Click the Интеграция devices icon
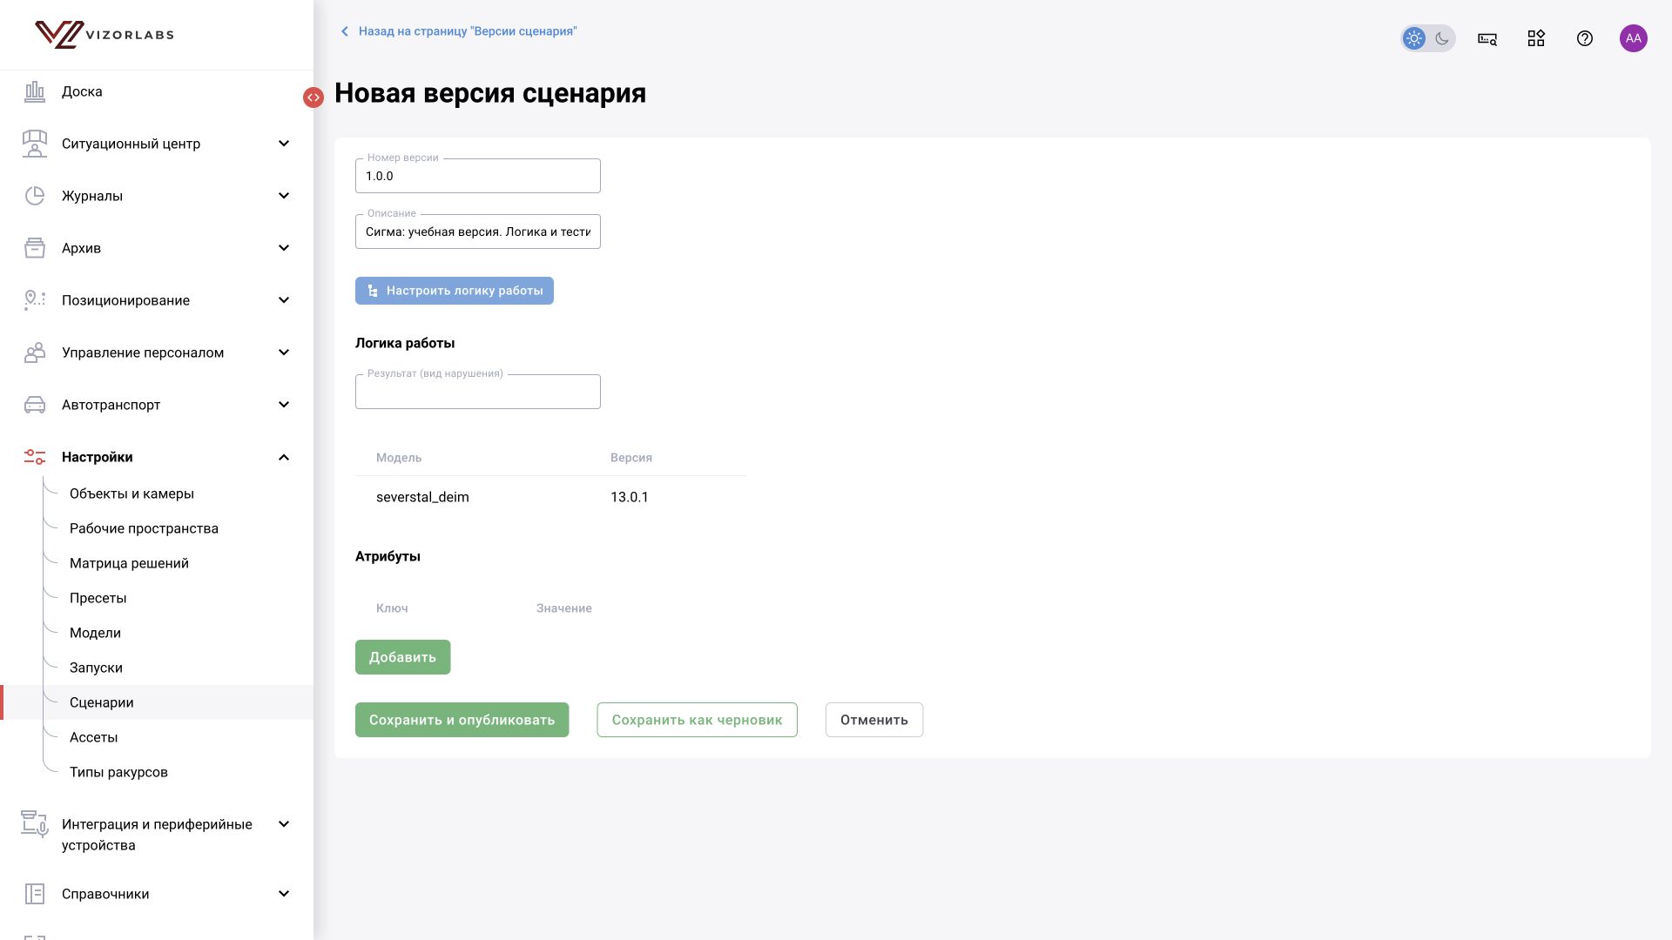1672x940 pixels. [35, 824]
